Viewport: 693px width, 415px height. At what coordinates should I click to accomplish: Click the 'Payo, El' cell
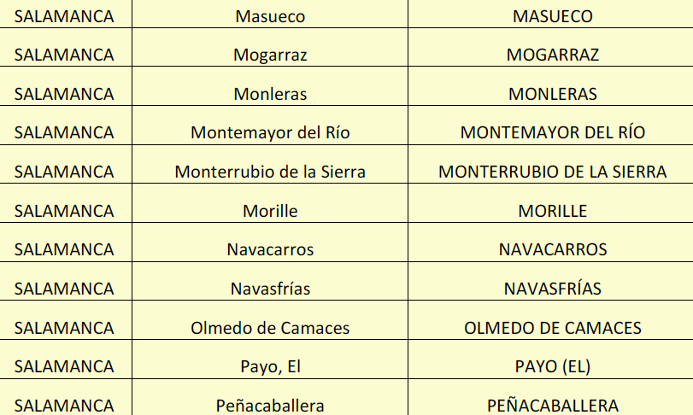[270, 367]
